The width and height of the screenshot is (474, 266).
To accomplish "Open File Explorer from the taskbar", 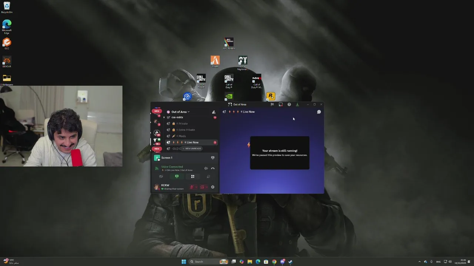I will tap(250, 262).
